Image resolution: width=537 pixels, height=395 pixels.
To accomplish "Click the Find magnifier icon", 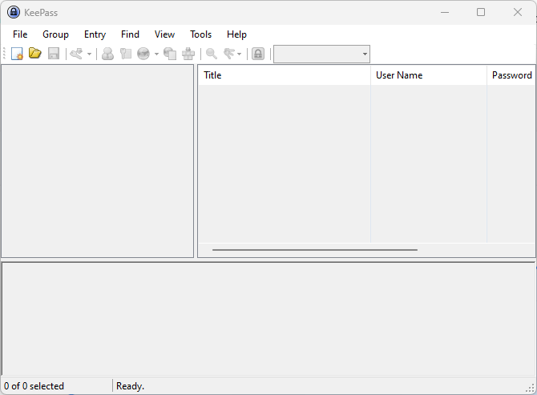I will point(212,54).
